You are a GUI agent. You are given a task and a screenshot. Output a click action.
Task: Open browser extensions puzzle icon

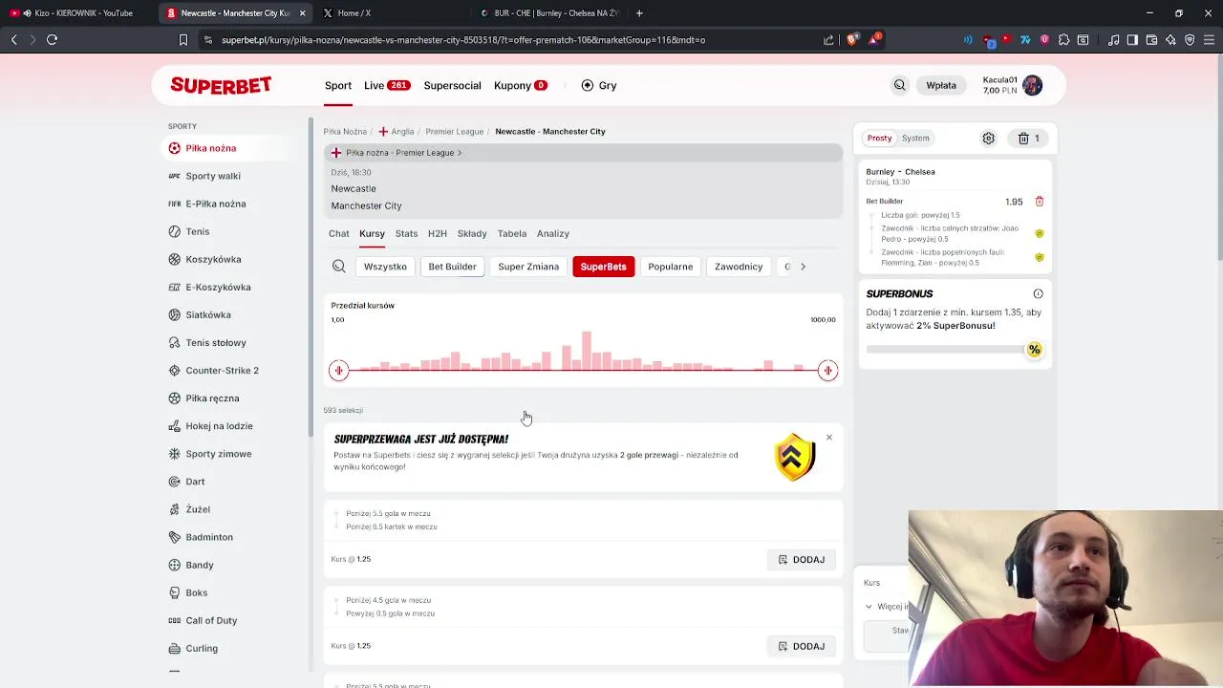tap(1063, 40)
